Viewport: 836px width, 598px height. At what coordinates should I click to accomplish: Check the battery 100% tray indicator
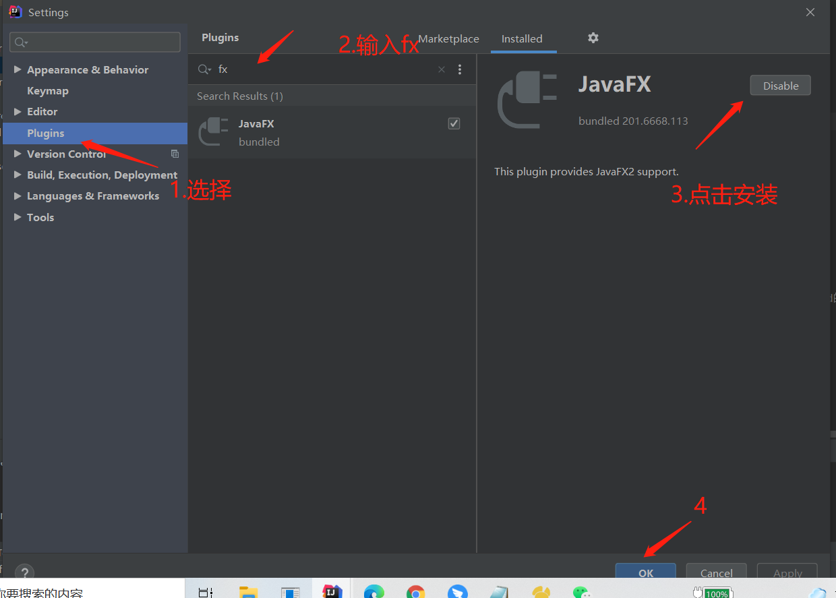pyautogui.click(x=712, y=593)
